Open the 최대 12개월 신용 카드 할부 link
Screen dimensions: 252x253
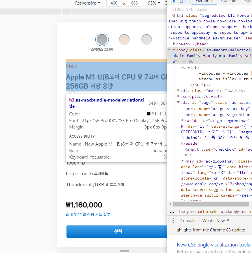[88, 214]
